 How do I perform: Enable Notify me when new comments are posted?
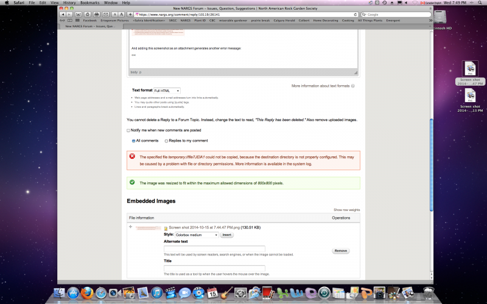click(128, 130)
